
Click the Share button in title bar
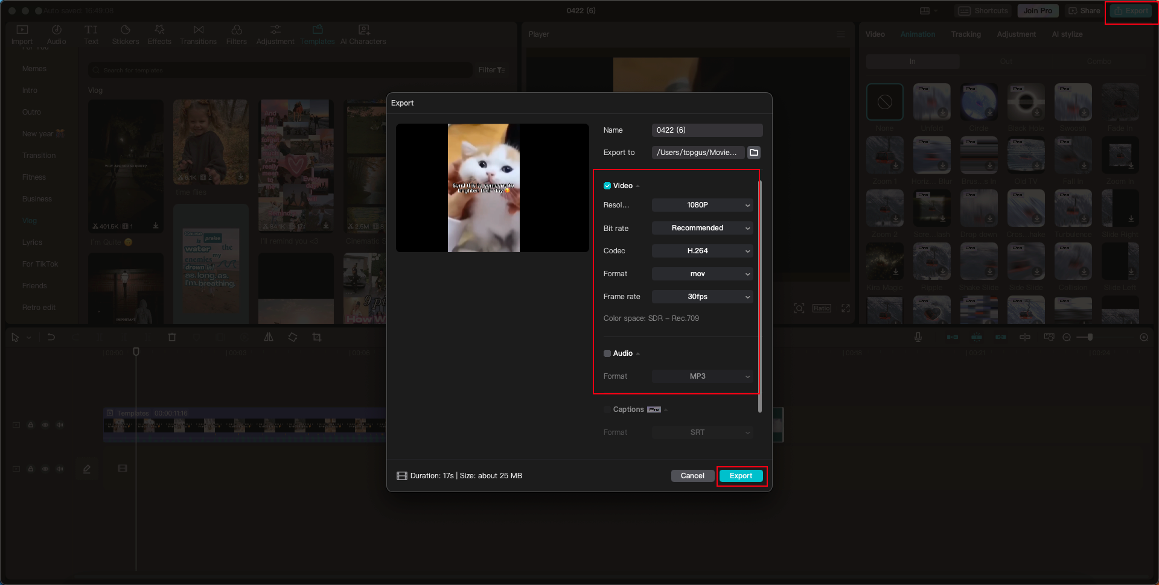1084,11
